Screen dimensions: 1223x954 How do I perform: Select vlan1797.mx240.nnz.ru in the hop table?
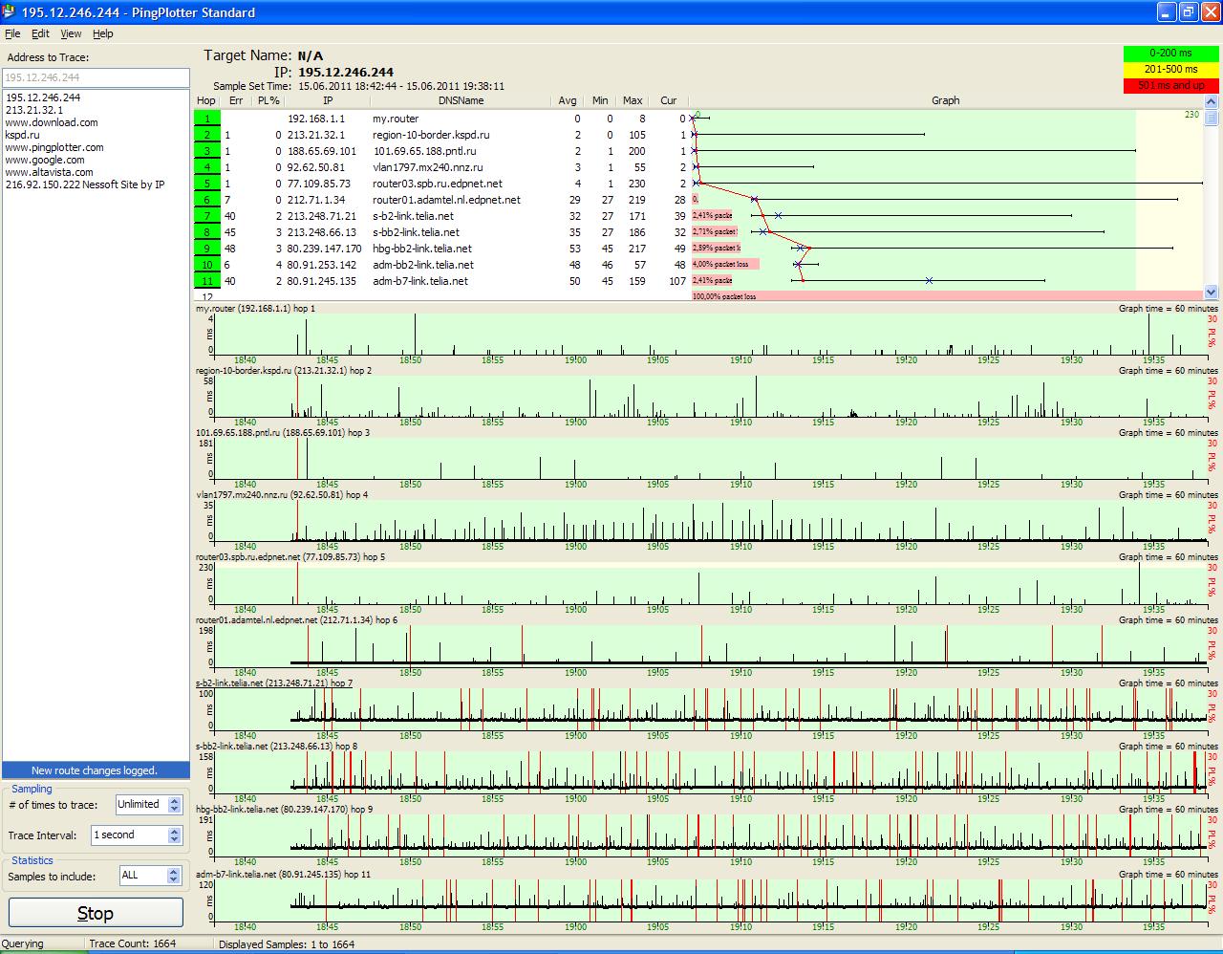428,167
